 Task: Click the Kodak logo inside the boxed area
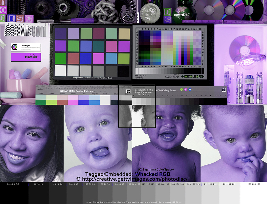coord(128,91)
